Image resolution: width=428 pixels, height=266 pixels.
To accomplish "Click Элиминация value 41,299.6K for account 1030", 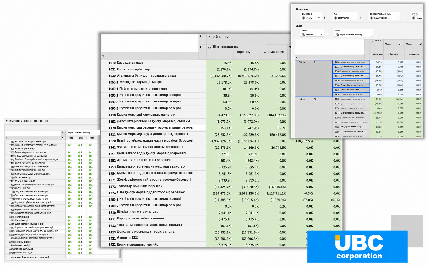I will coord(278,76).
